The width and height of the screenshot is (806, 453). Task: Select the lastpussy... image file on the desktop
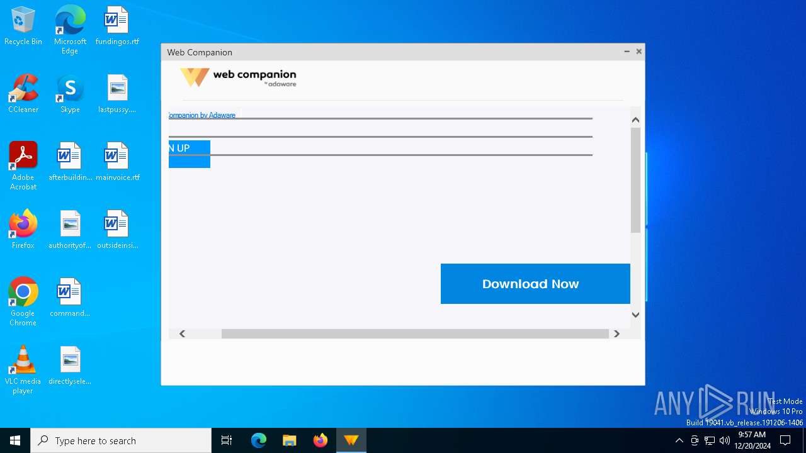click(117, 94)
